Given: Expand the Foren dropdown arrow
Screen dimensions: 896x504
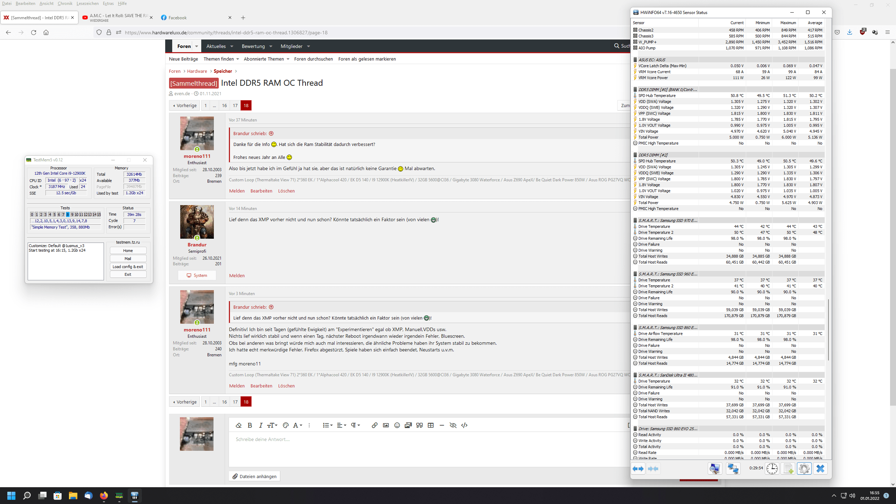Looking at the screenshot, I should (x=197, y=46).
